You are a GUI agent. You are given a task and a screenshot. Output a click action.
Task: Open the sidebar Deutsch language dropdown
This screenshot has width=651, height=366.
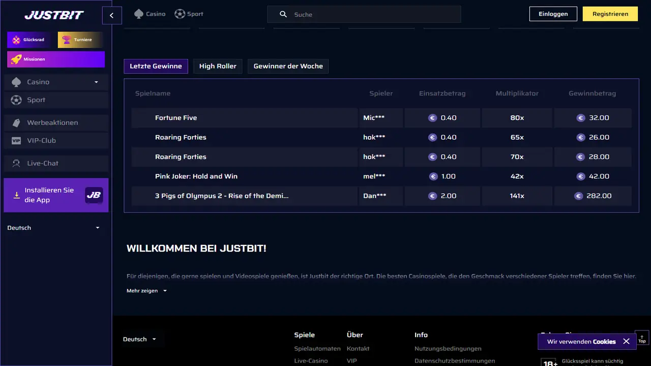click(54, 228)
